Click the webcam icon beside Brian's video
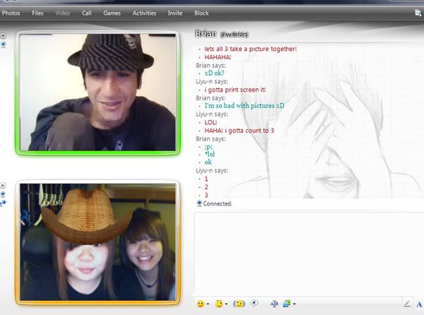The height and width of the screenshot is (315, 424). [4, 44]
